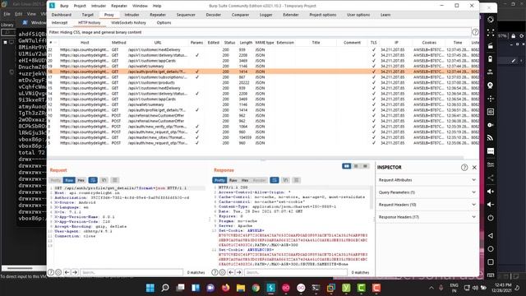Open the WebSockets history sub-tab
526x296 pixels.
coord(128,22)
